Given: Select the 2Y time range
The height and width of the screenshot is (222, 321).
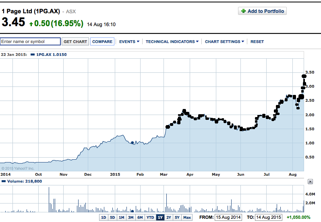Looking at the screenshot, I should click(x=169, y=217).
